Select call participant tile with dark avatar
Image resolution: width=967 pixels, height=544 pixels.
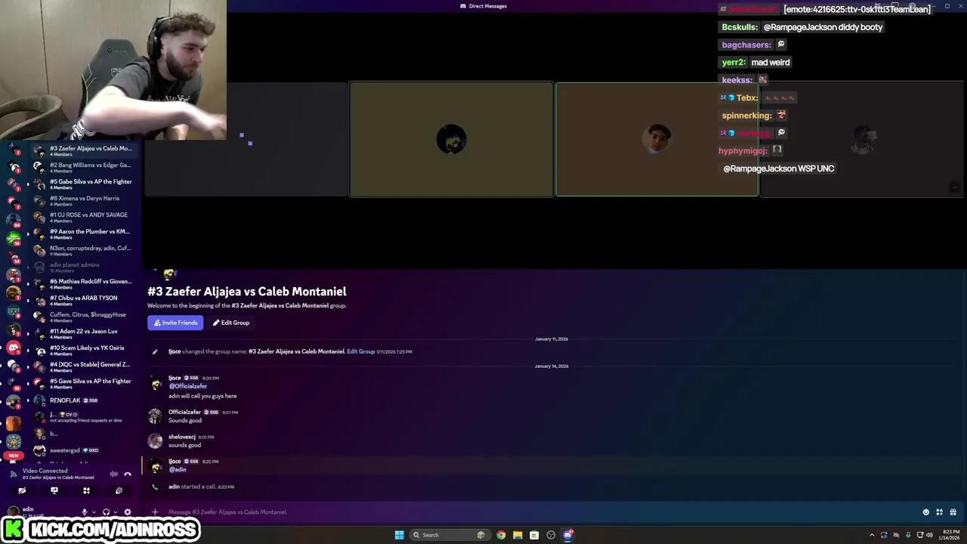[x=451, y=140]
